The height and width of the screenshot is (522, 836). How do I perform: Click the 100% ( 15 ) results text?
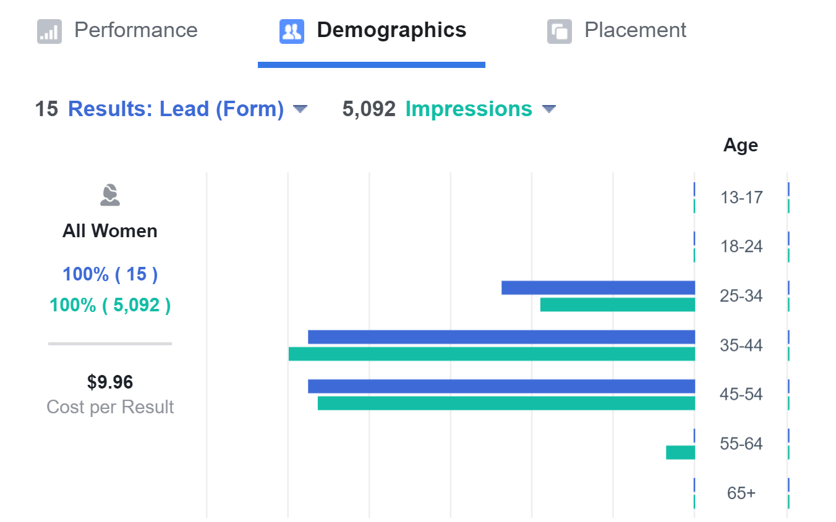pyautogui.click(x=110, y=274)
